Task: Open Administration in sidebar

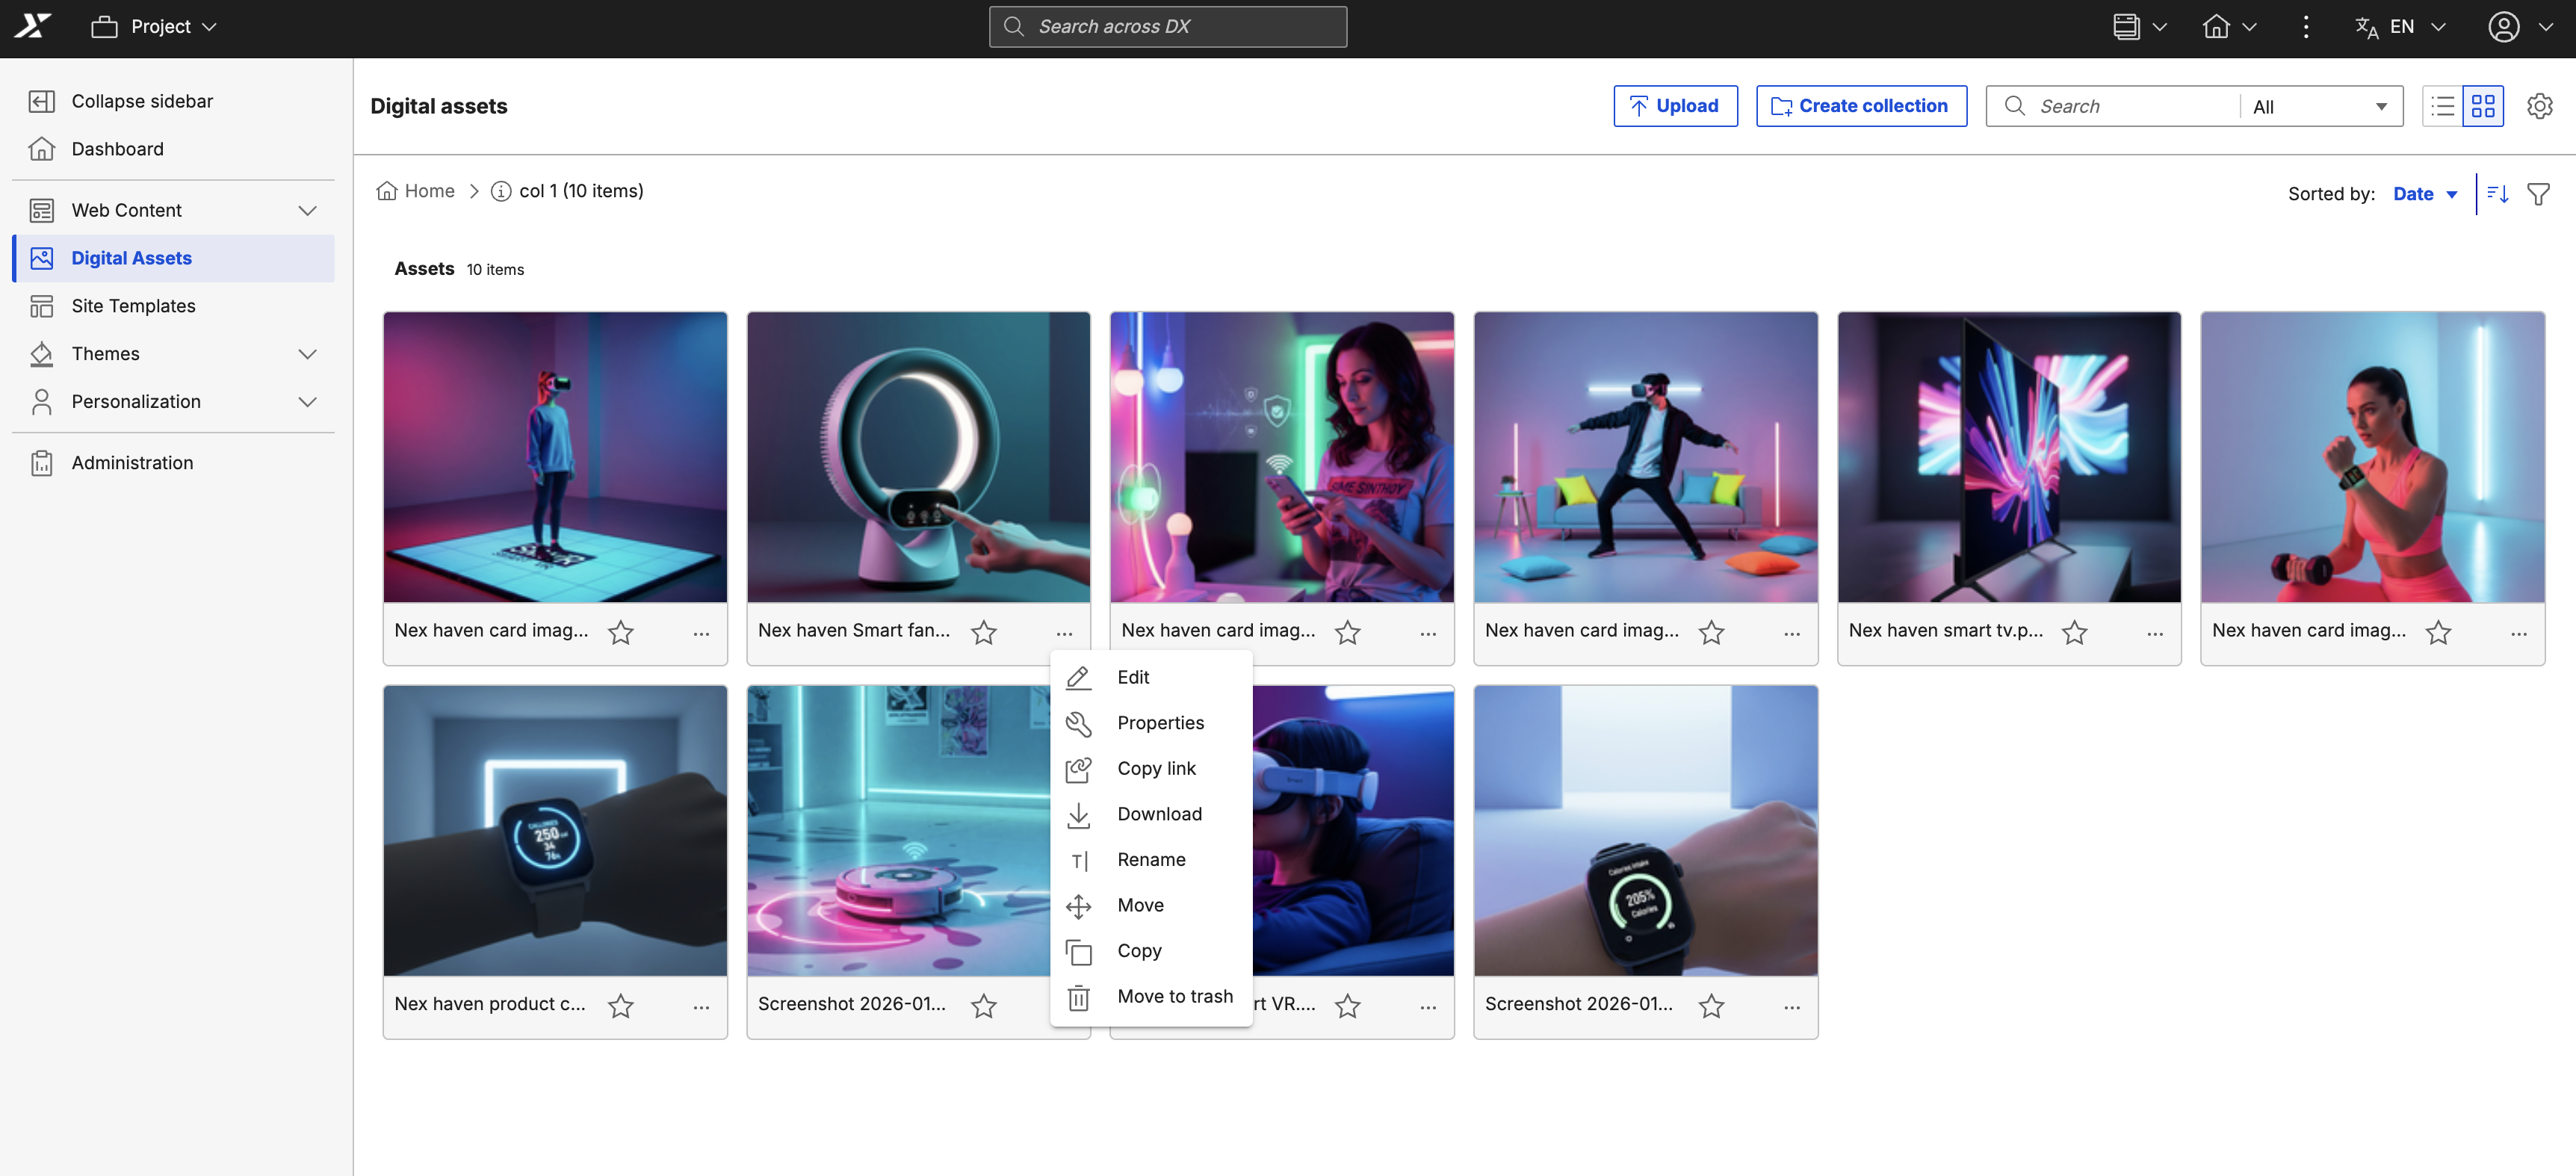Action: click(174, 463)
